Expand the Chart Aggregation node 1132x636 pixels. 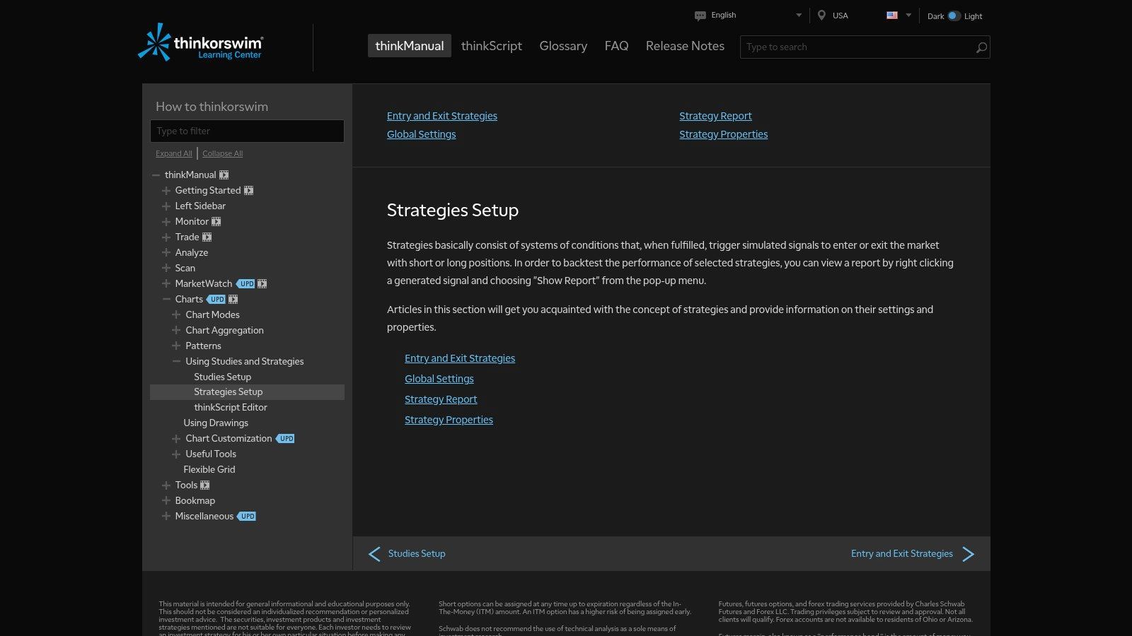coord(176,330)
